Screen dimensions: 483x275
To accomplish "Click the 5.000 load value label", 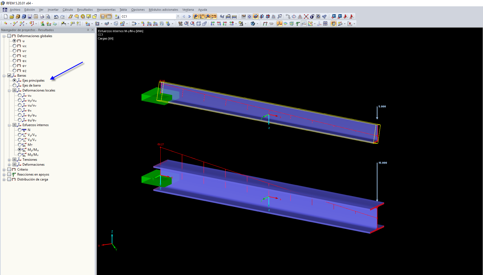I will (382, 107).
